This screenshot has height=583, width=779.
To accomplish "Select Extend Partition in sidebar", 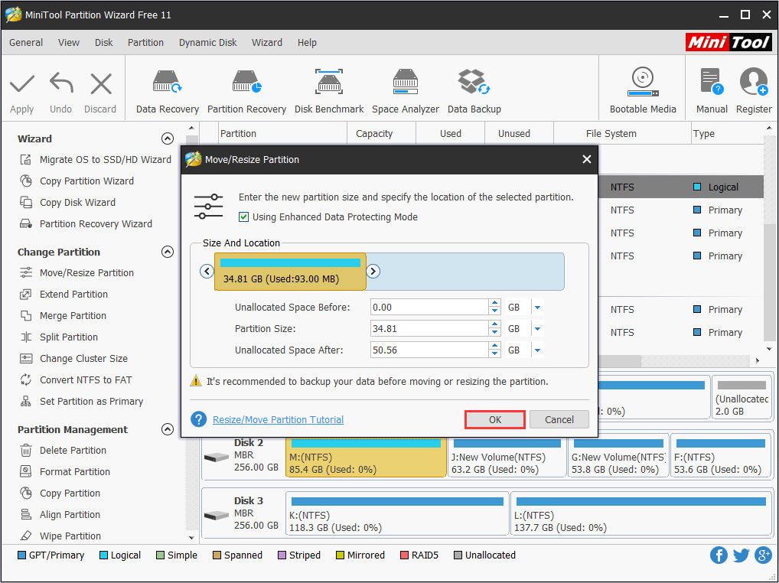I will (64, 294).
